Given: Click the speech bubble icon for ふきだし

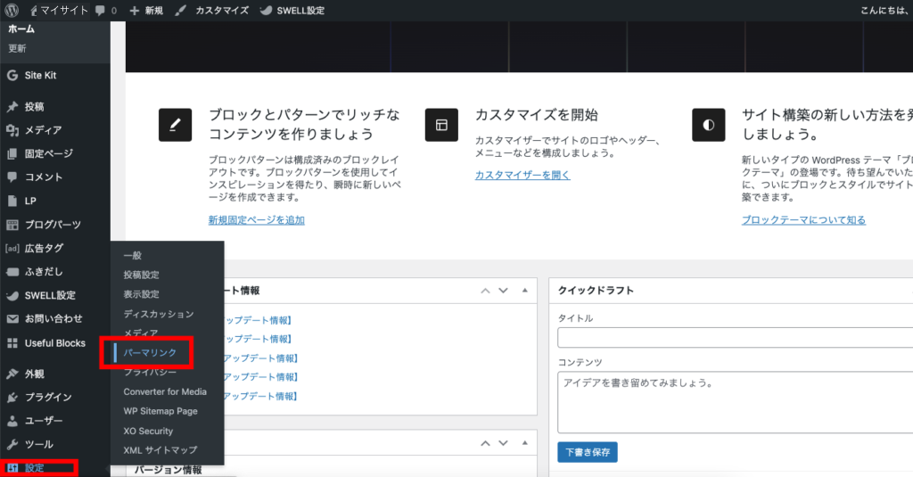Looking at the screenshot, I should click(x=12, y=271).
